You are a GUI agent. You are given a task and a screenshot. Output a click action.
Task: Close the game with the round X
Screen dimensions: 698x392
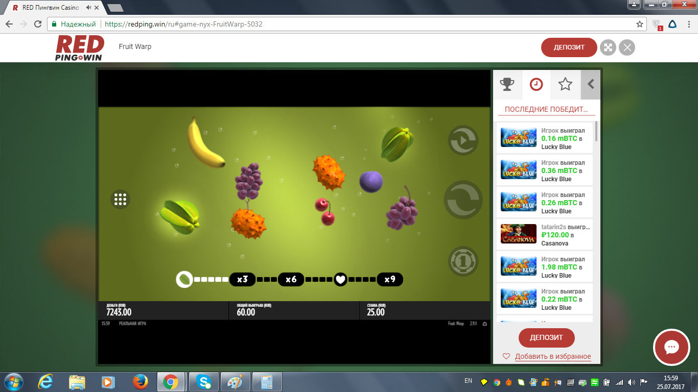[x=627, y=47]
